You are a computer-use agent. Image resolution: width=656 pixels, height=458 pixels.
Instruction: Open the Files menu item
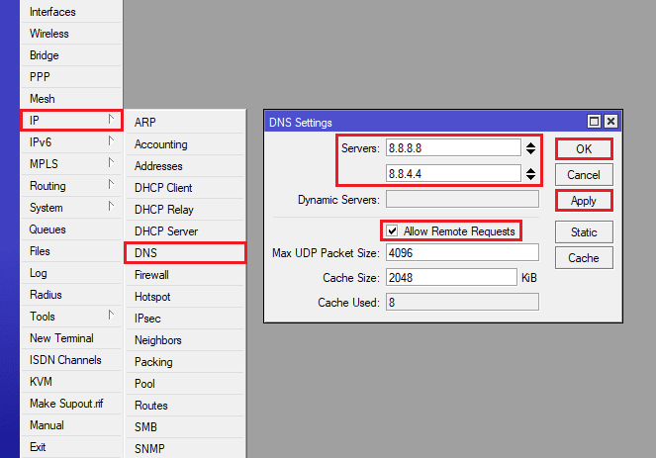[71, 251]
